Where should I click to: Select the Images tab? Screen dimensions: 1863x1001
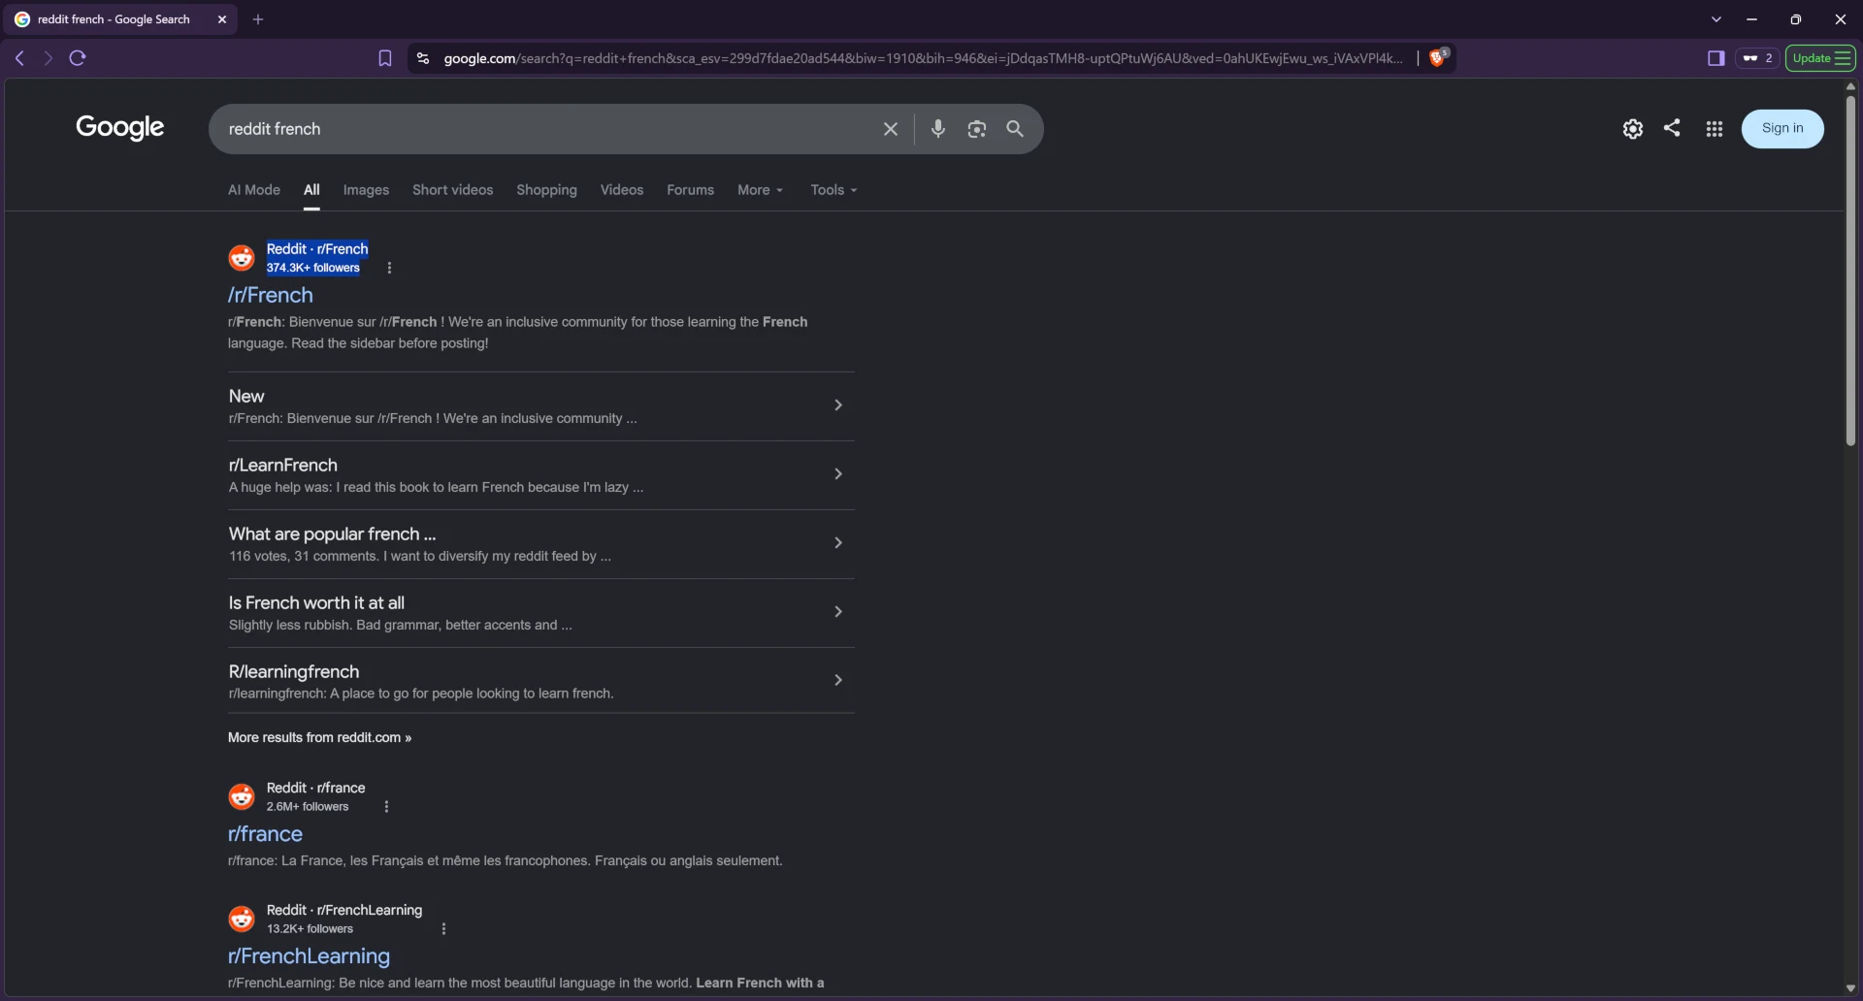tap(366, 190)
